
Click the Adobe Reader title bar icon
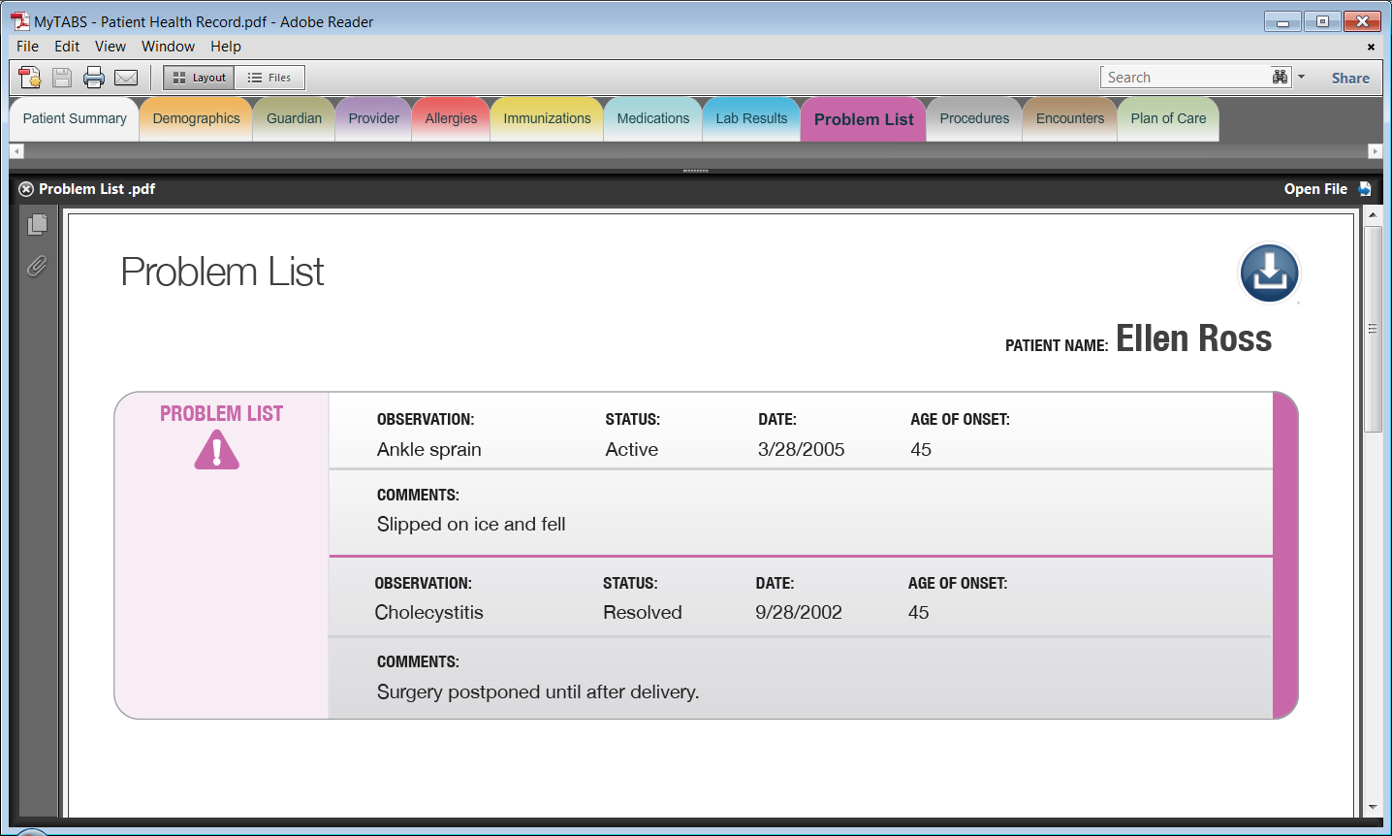(19, 21)
